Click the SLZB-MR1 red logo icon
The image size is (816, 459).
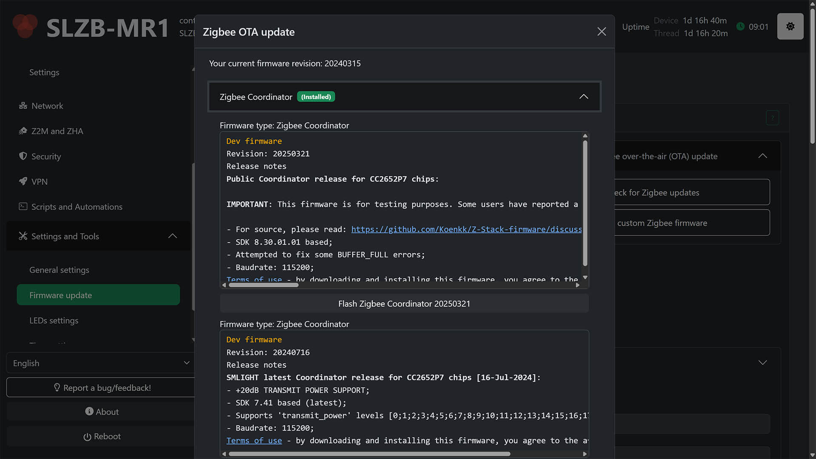25,25
